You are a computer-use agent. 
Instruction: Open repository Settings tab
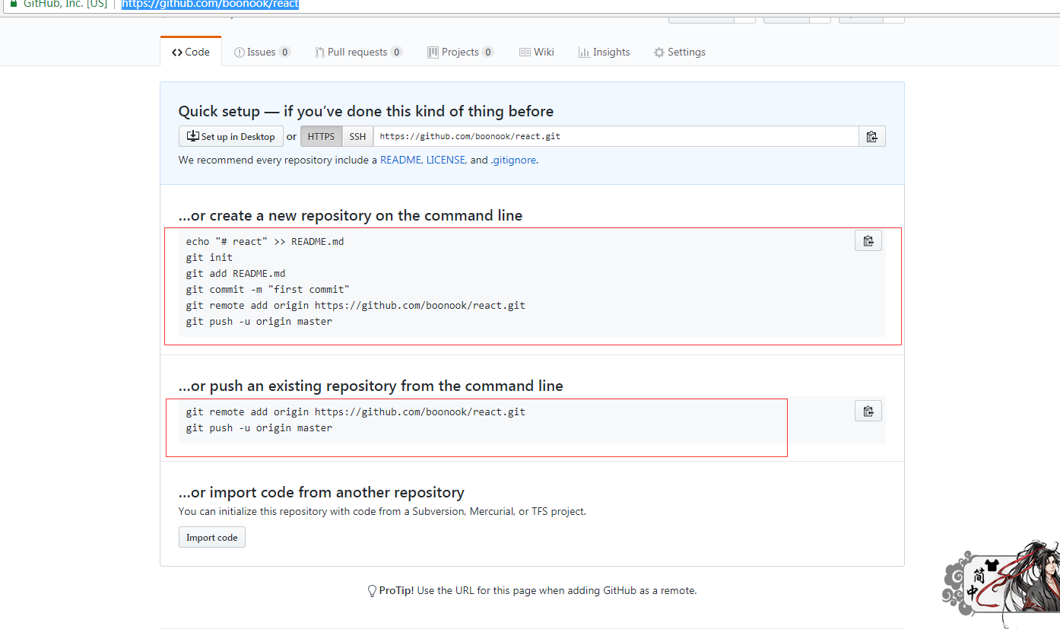point(680,52)
